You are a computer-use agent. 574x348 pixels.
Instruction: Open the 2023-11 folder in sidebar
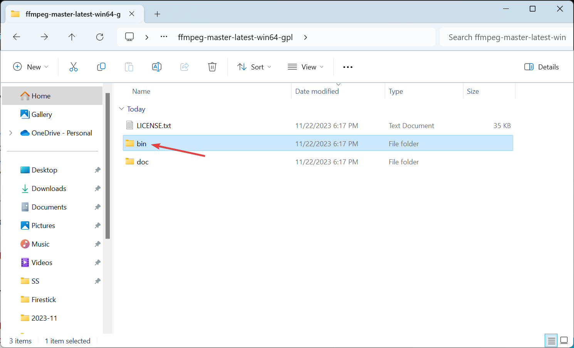point(44,318)
